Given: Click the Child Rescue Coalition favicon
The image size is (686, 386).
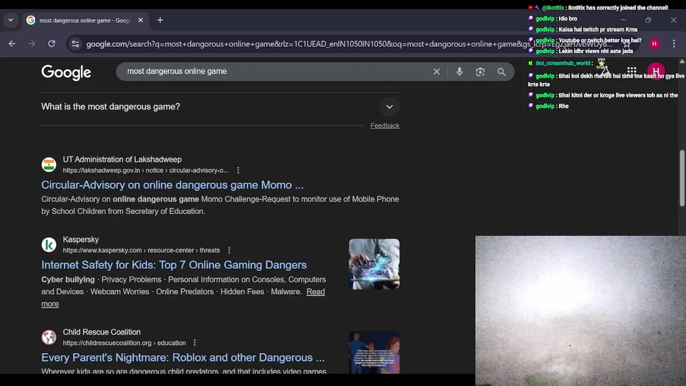Looking at the screenshot, I should tap(49, 337).
